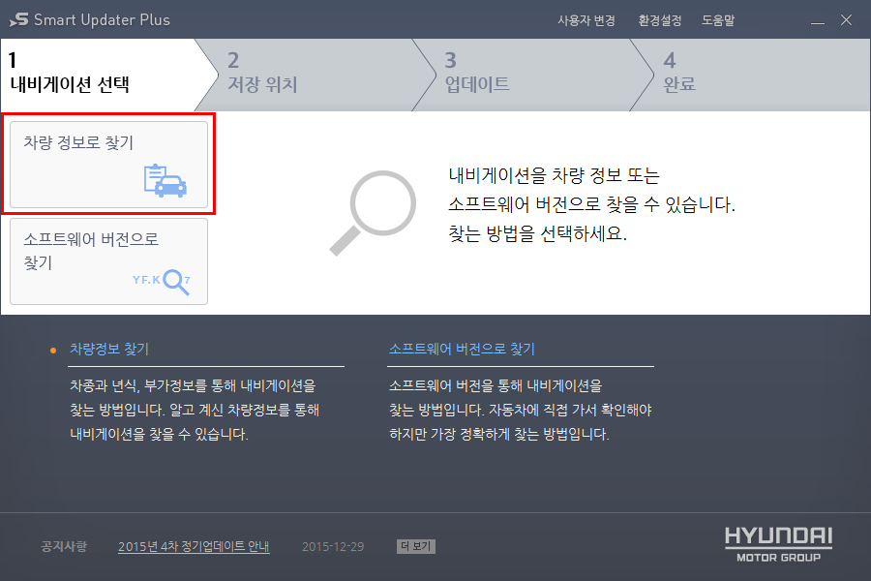Image resolution: width=871 pixels, height=581 pixels.
Task: Open 사용자 변경 menu
Action: click(586, 20)
